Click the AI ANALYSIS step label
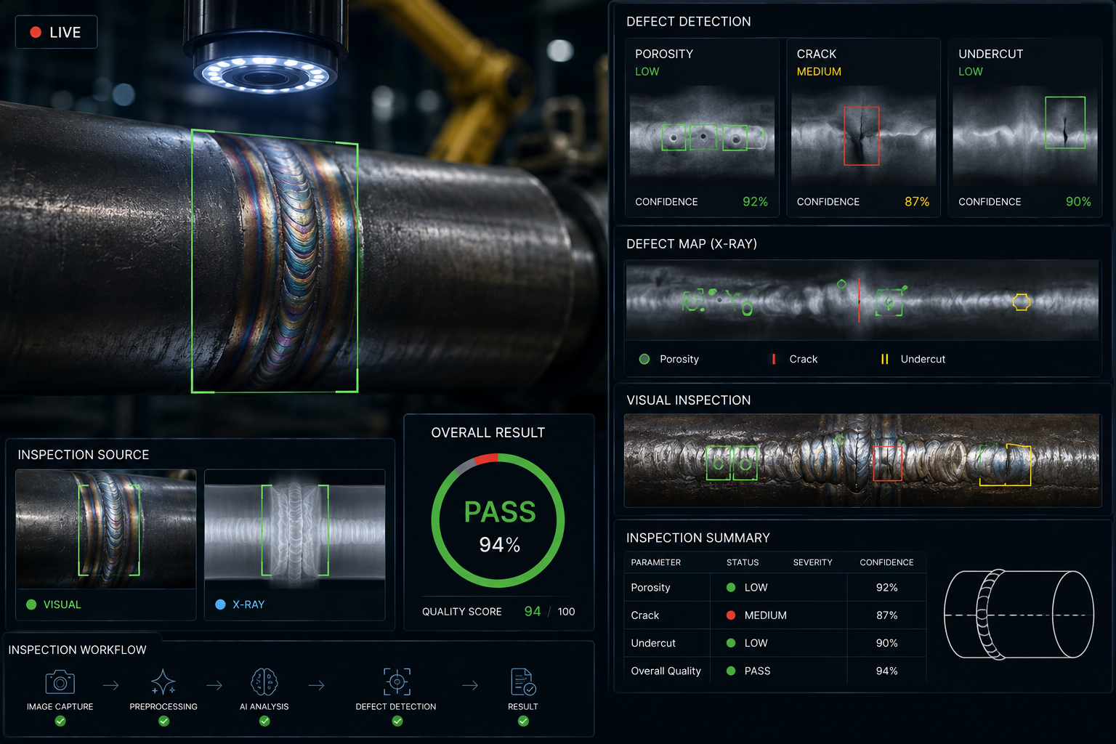The image size is (1116, 744). [x=264, y=706]
